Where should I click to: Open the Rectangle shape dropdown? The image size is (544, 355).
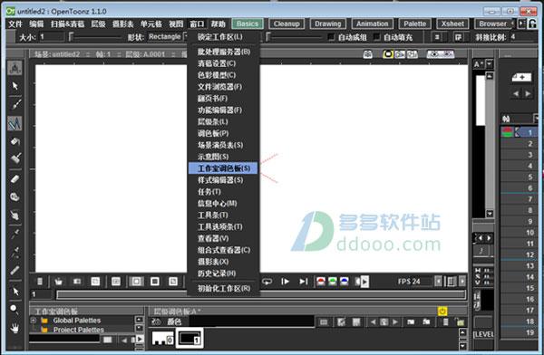168,36
